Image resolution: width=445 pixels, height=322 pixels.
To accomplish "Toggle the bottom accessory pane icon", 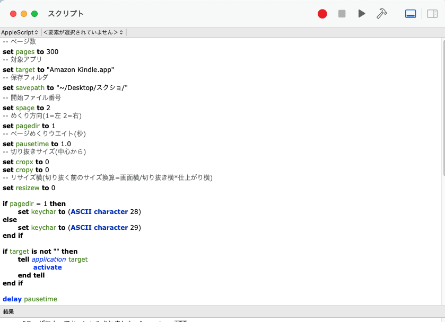I will pos(411,14).
